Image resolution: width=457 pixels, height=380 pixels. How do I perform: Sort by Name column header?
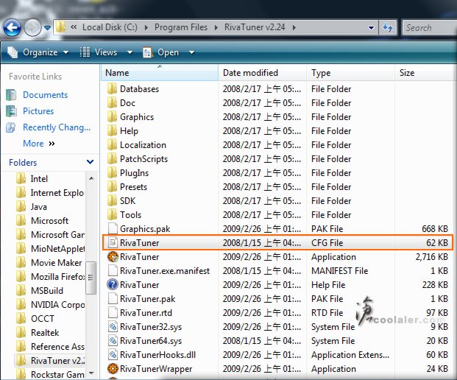point(160,72)
